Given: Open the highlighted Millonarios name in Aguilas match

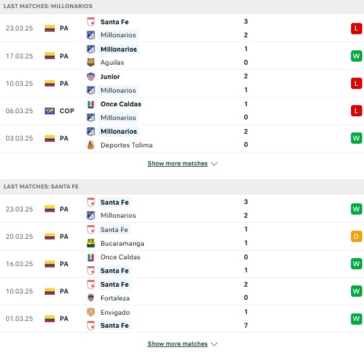Looking at the screenshot, I should (119, 49).
